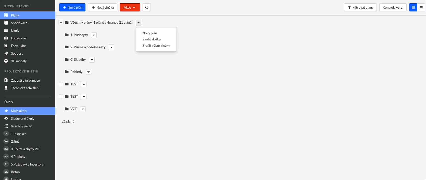Click the Technická schválení stamp icon
The height and width of the screenshot is (180, 426).
coord(6,88)
